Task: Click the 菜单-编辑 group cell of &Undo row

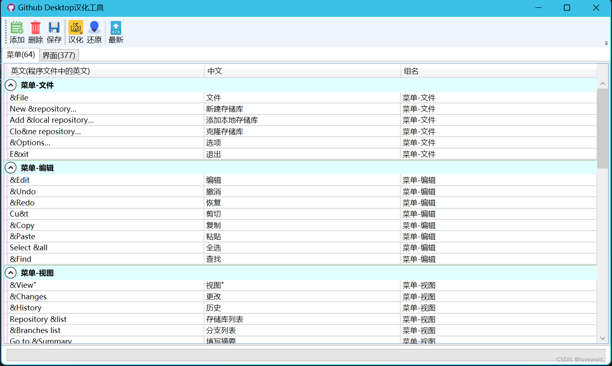Action: [x=499, y=191]
